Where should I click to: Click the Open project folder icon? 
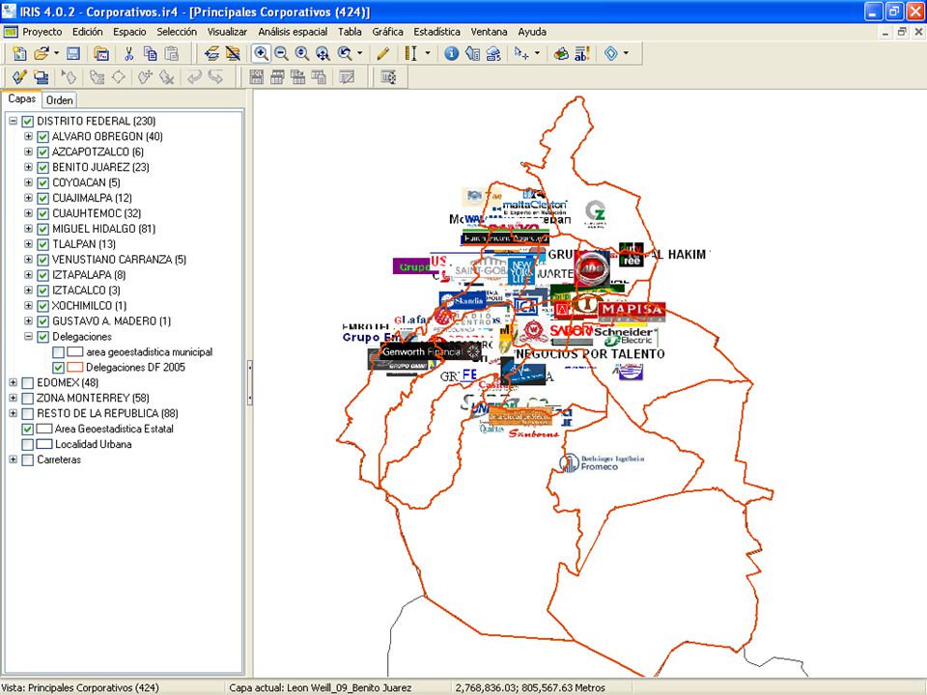(x=41, y=54)
